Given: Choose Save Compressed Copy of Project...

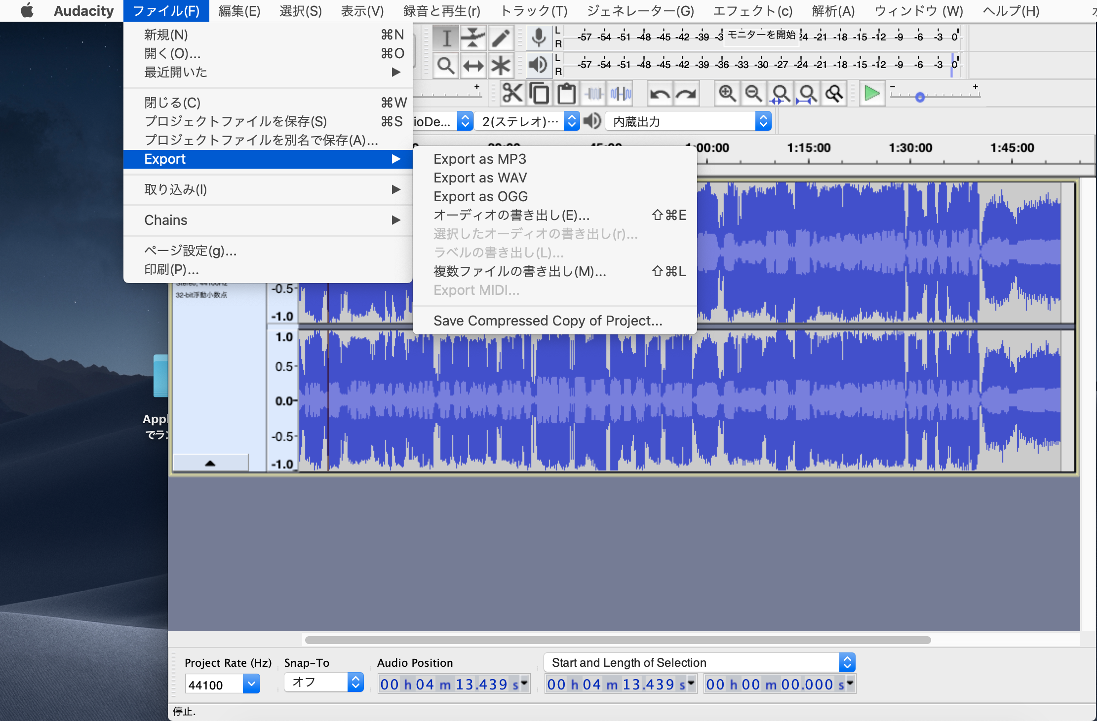Looking at the screenshot, I should tap(554, 321).
